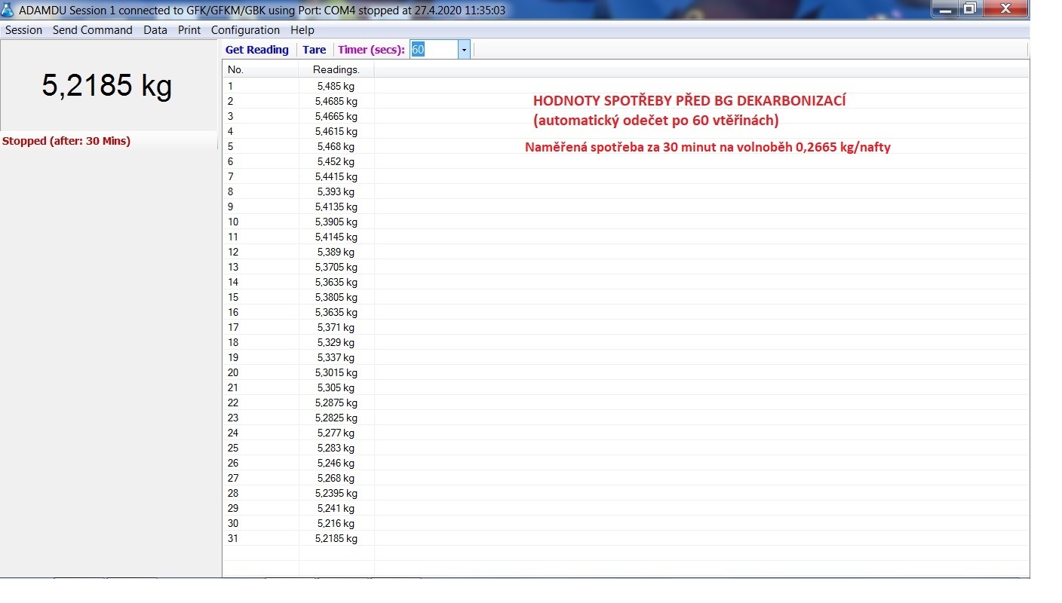Expand the timer seconds dropdown arrow

coord(464,50)
